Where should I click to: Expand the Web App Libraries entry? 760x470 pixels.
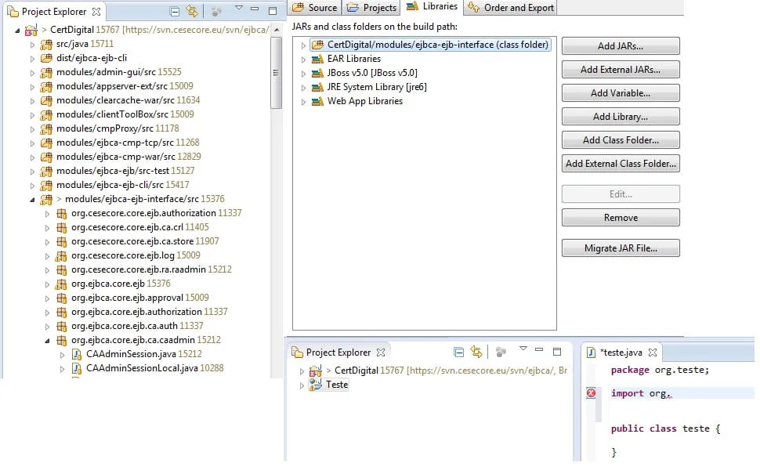tap(303, 102)
